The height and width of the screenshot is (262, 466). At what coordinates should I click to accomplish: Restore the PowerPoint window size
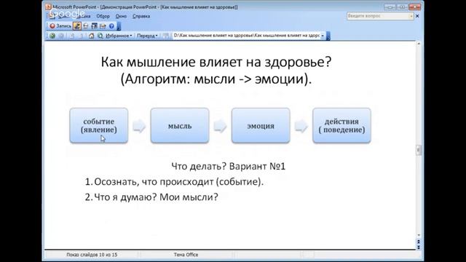(x=402, y=7)
